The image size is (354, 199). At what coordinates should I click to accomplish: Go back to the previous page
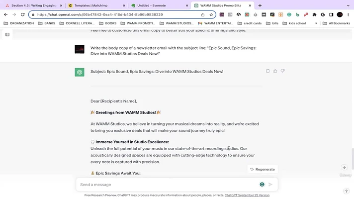(6, 14)
